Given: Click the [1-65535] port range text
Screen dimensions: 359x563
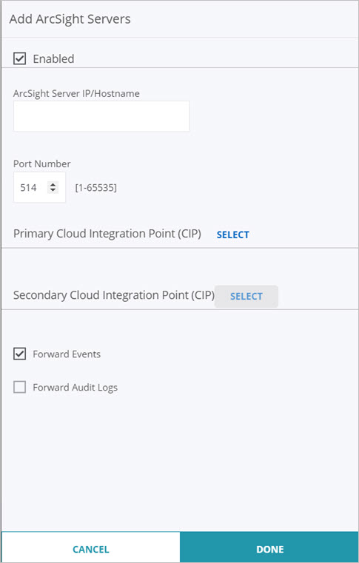Looking at the screenshot, I should (x=95, y=187).
